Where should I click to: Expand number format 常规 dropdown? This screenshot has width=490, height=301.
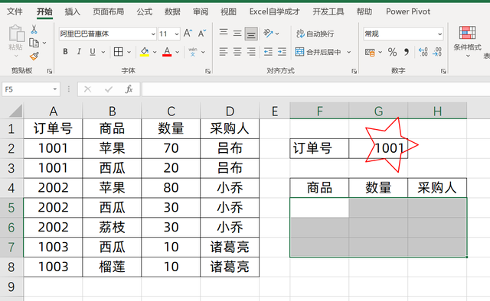pos(439,34)
